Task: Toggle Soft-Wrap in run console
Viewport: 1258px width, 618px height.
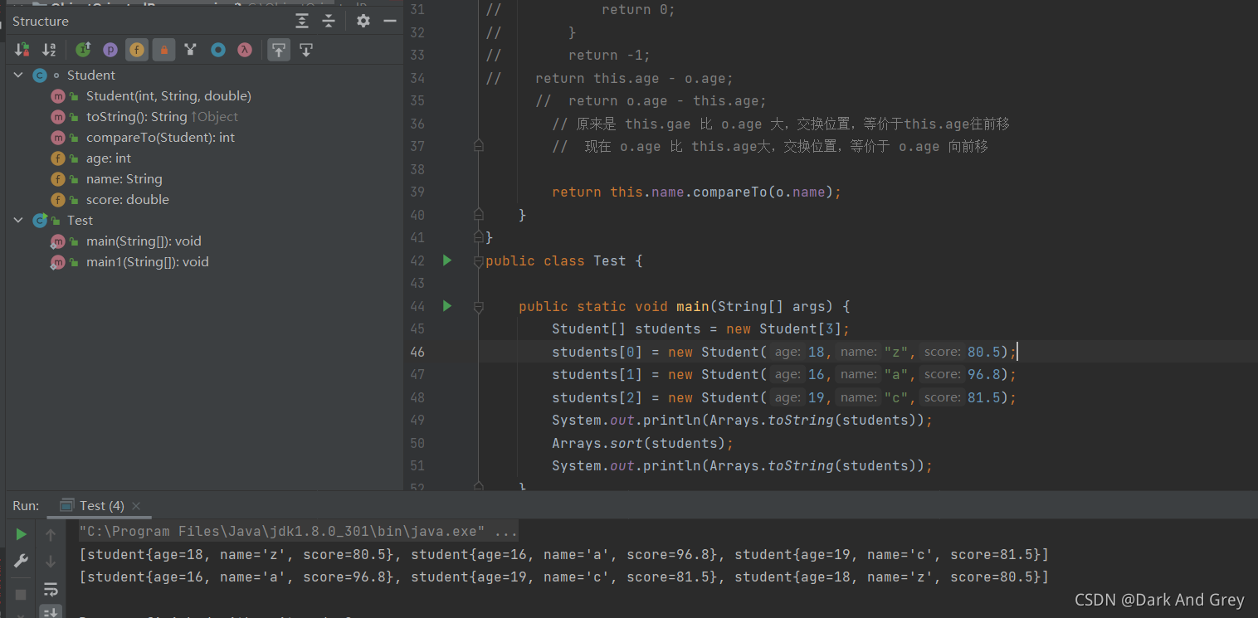Action: click(51, 590)
